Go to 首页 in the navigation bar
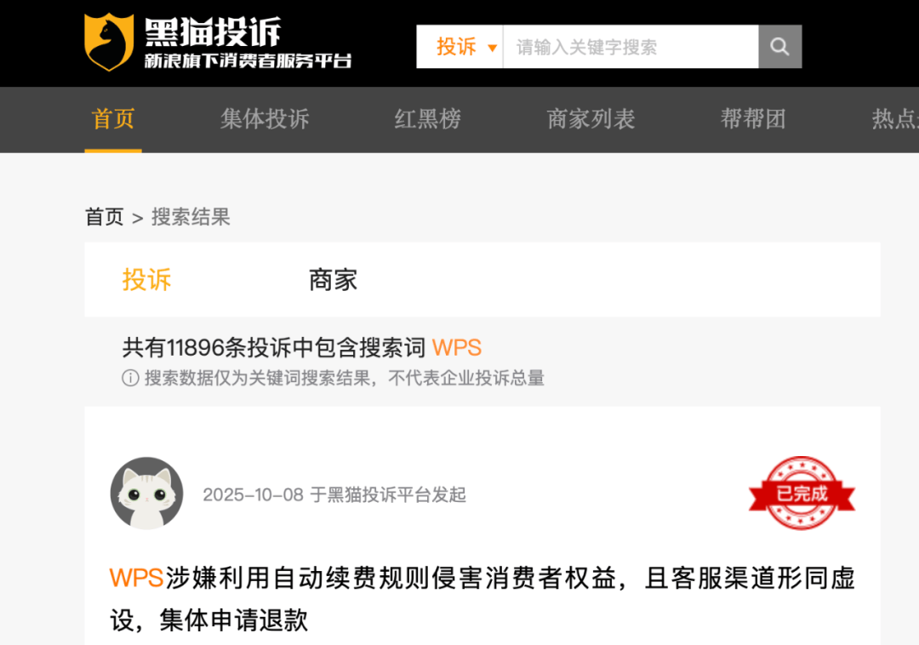 pos(113,119)
